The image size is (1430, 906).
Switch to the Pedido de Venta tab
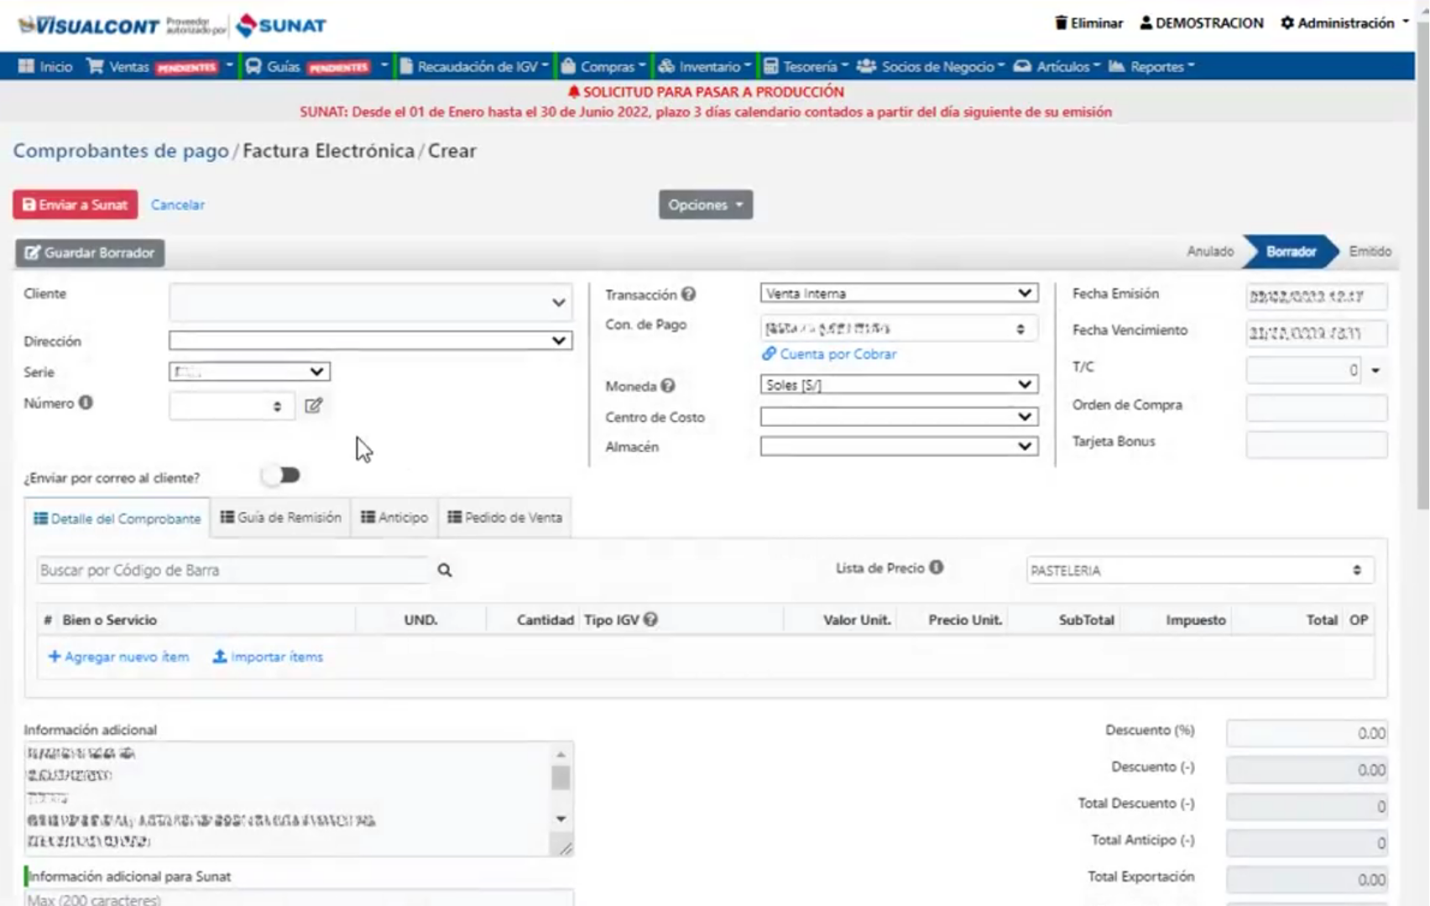pyautogui.click(x=505, y=518)
